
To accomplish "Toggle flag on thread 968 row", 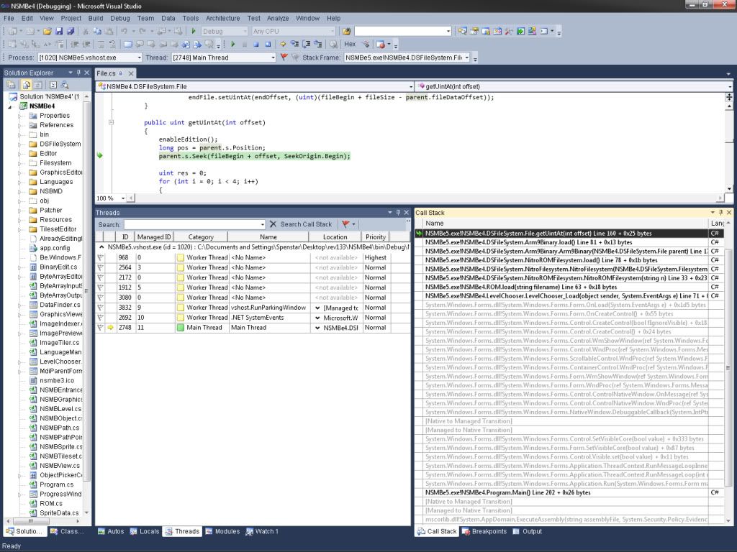I will [x=101, y=257].
